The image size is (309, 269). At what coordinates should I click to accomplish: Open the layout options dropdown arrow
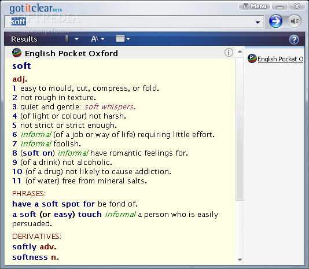point(128,39)
